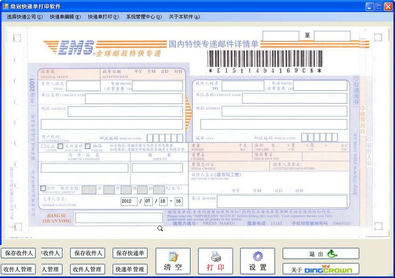Click the 清空 clear form icon

(173, 257)
